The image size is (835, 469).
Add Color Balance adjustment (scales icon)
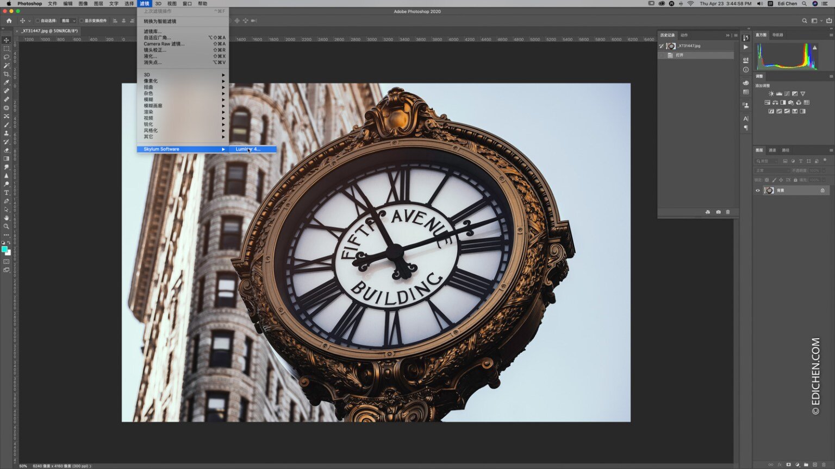point(775,103)
